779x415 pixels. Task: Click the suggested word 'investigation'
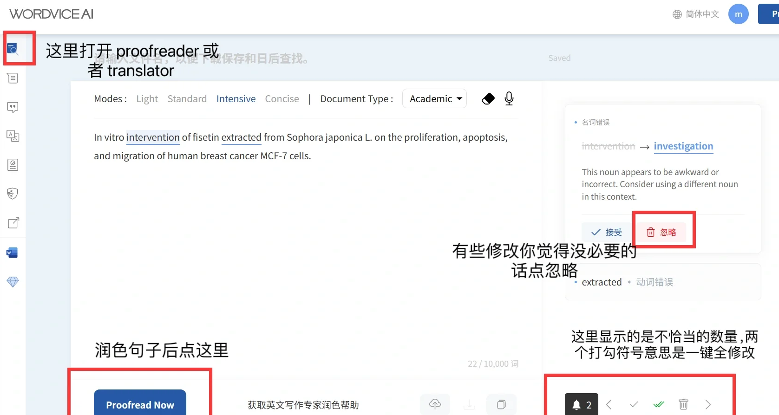pyautogui.click(x=683, y=146)
